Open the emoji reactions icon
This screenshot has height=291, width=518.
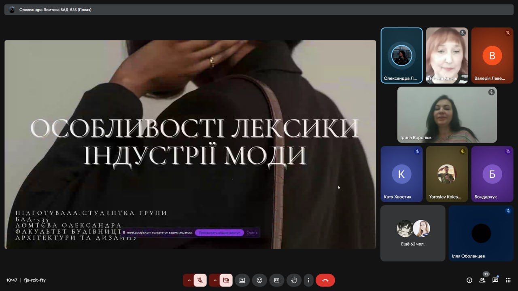tap(259, 280)
